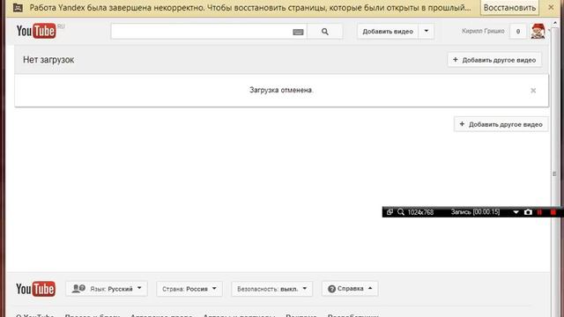Click the magnifier search button
The image size is (564, 317).
coord(325,32)
